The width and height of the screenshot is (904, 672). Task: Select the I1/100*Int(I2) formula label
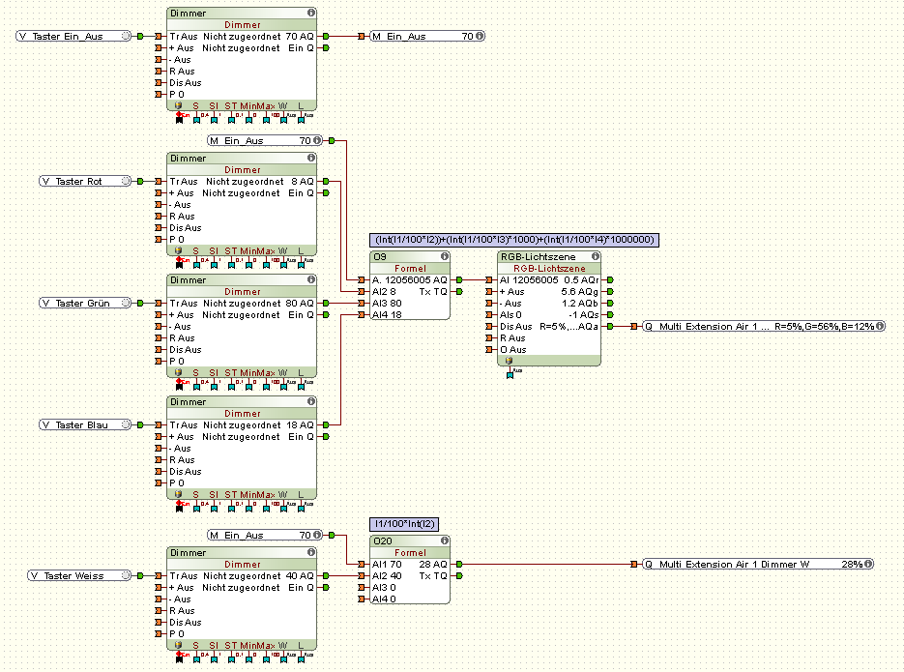click(x=405, y=523)
